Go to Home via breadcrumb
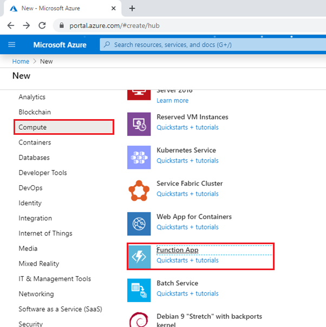Viewport: 326px width, 327px height. (21, 61)
